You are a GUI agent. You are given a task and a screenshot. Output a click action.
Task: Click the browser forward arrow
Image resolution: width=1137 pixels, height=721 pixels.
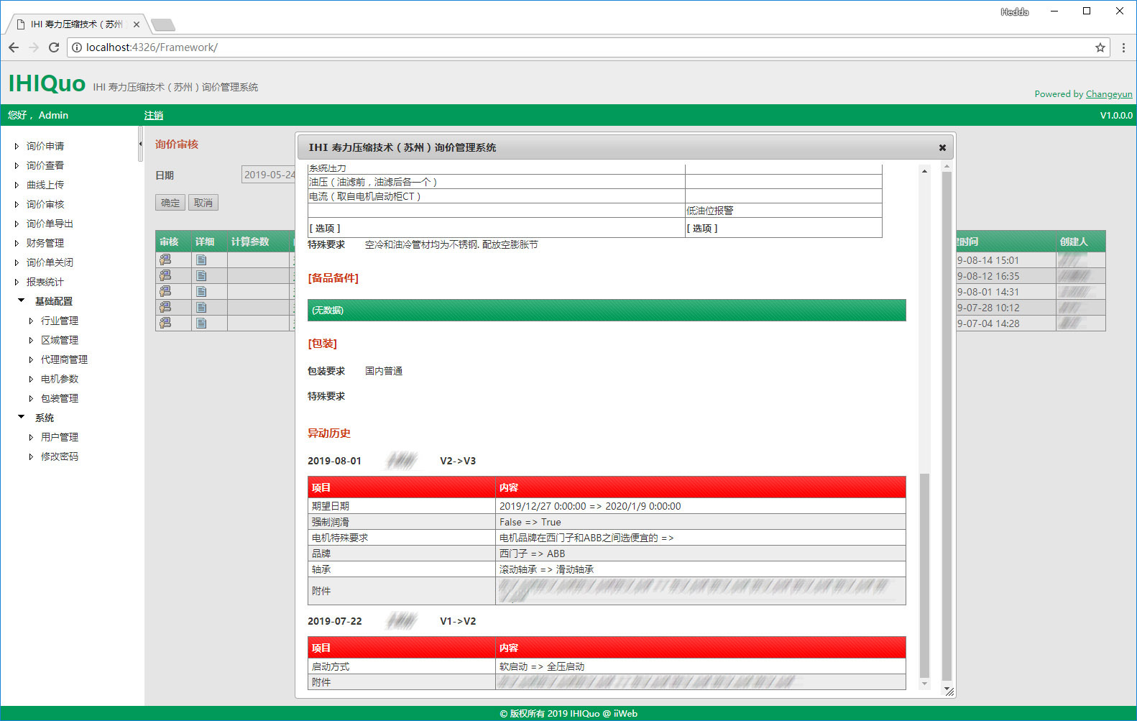[x=34, y=47]
